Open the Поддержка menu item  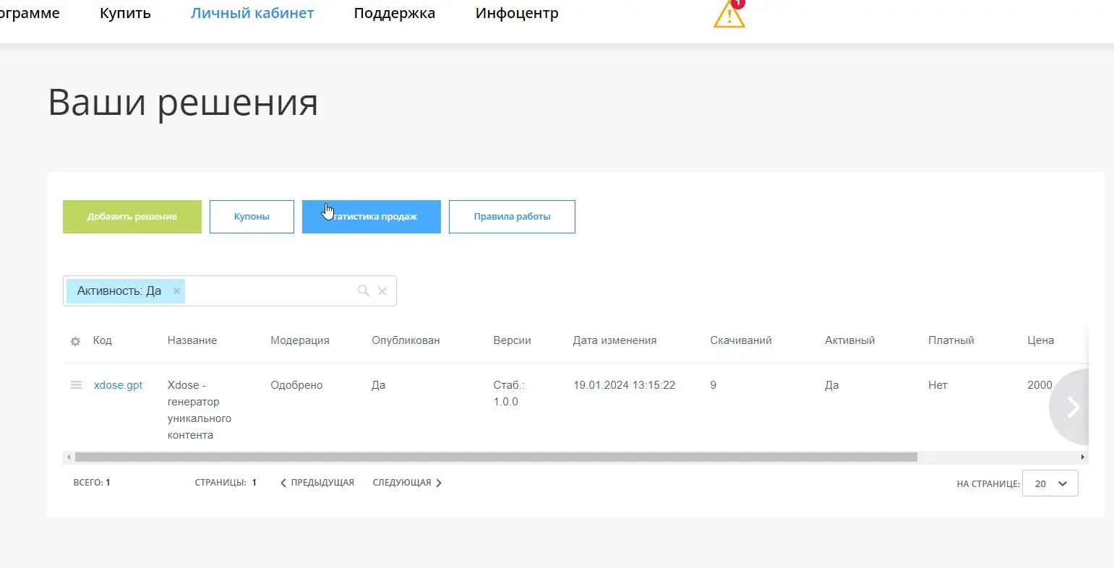395,13
